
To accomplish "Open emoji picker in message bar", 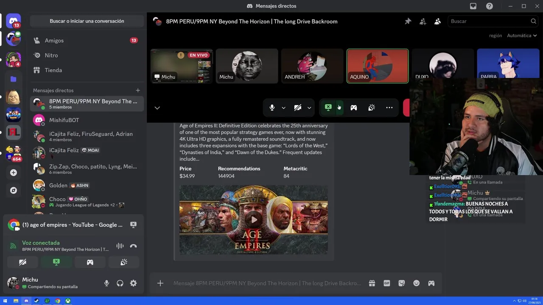I will tap(416, 283).
